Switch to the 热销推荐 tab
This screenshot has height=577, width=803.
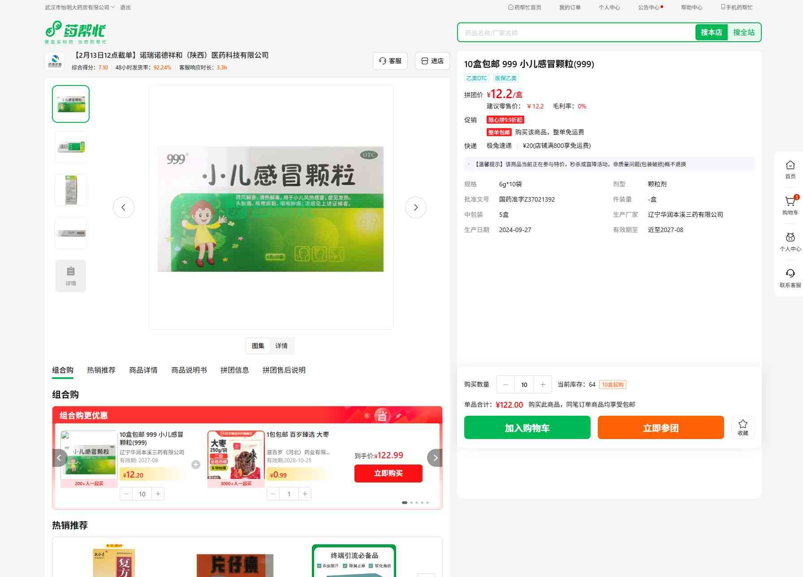point(101,370)
